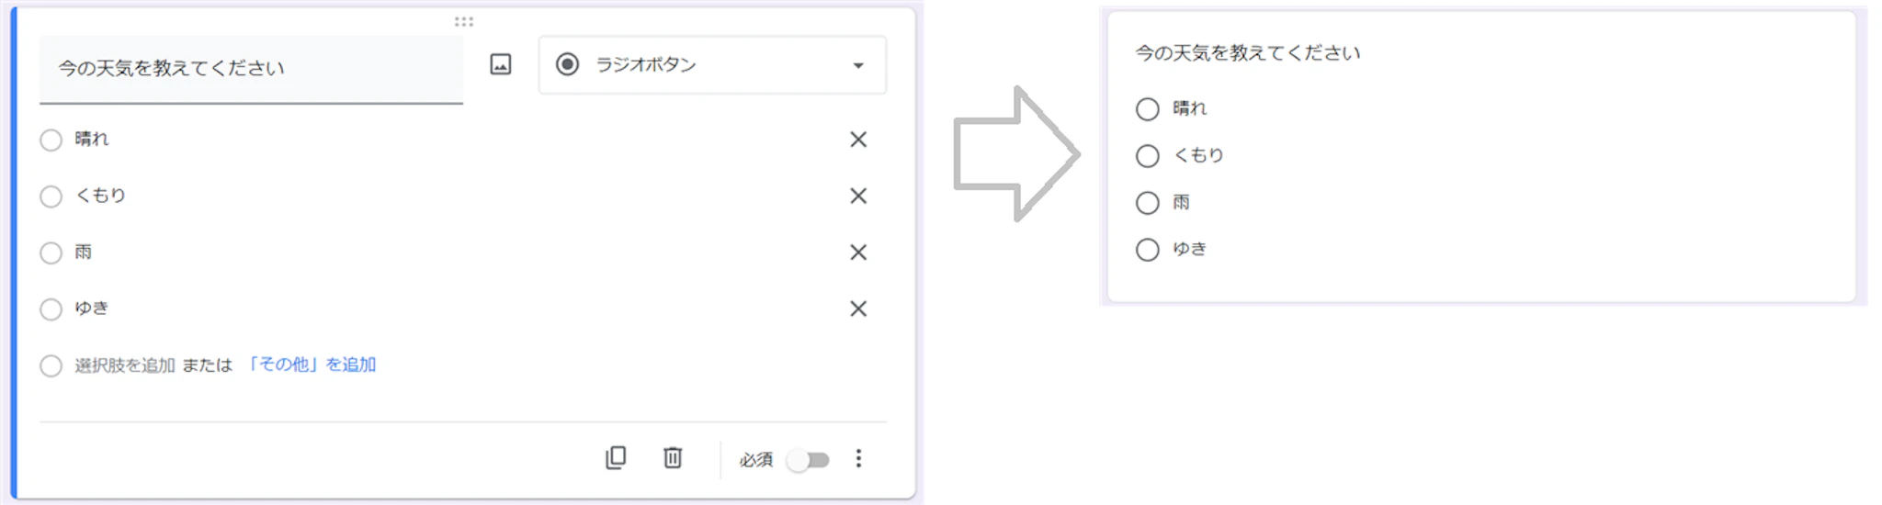
Task: Remove the くもり option with its X
Action: [x=858, y=196]
